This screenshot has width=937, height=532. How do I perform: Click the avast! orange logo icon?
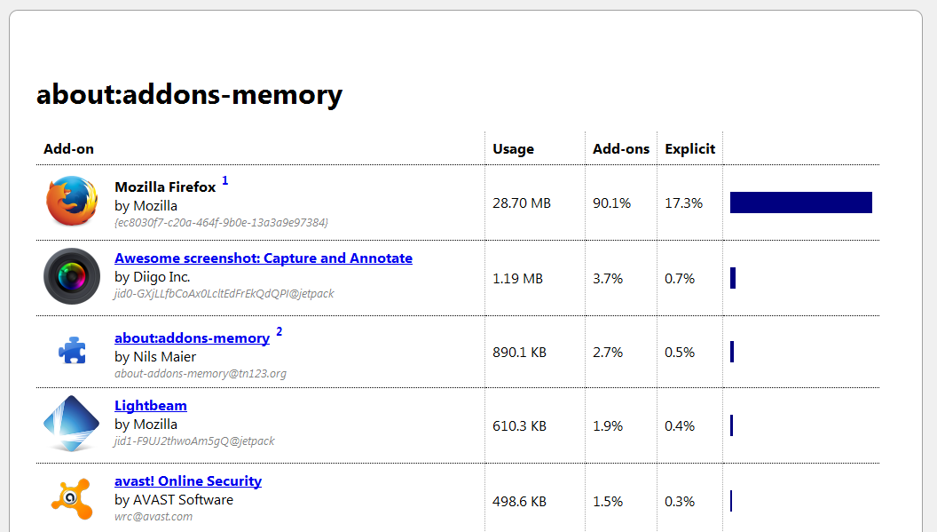72,498
